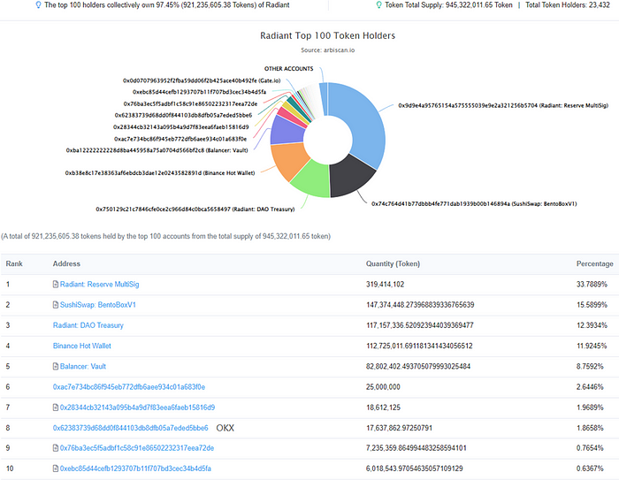Click the purple Balancer Vault pie slice
The image size is (619, 480).
pyautogui.click(x=287, y=130)
